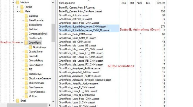
Task: Select the Grenade folder icon
Action: click(x=26, y=56)
